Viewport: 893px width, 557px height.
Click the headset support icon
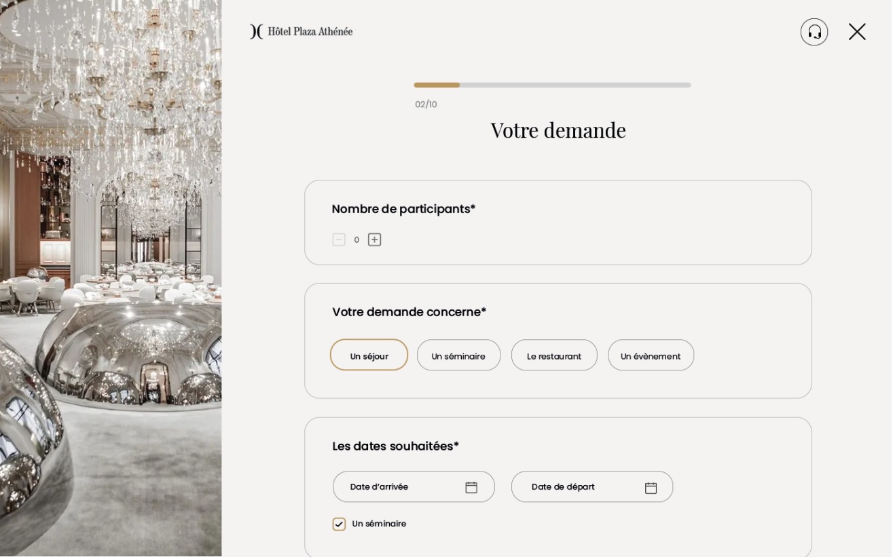pyautogui.click(x=814, y=32)
